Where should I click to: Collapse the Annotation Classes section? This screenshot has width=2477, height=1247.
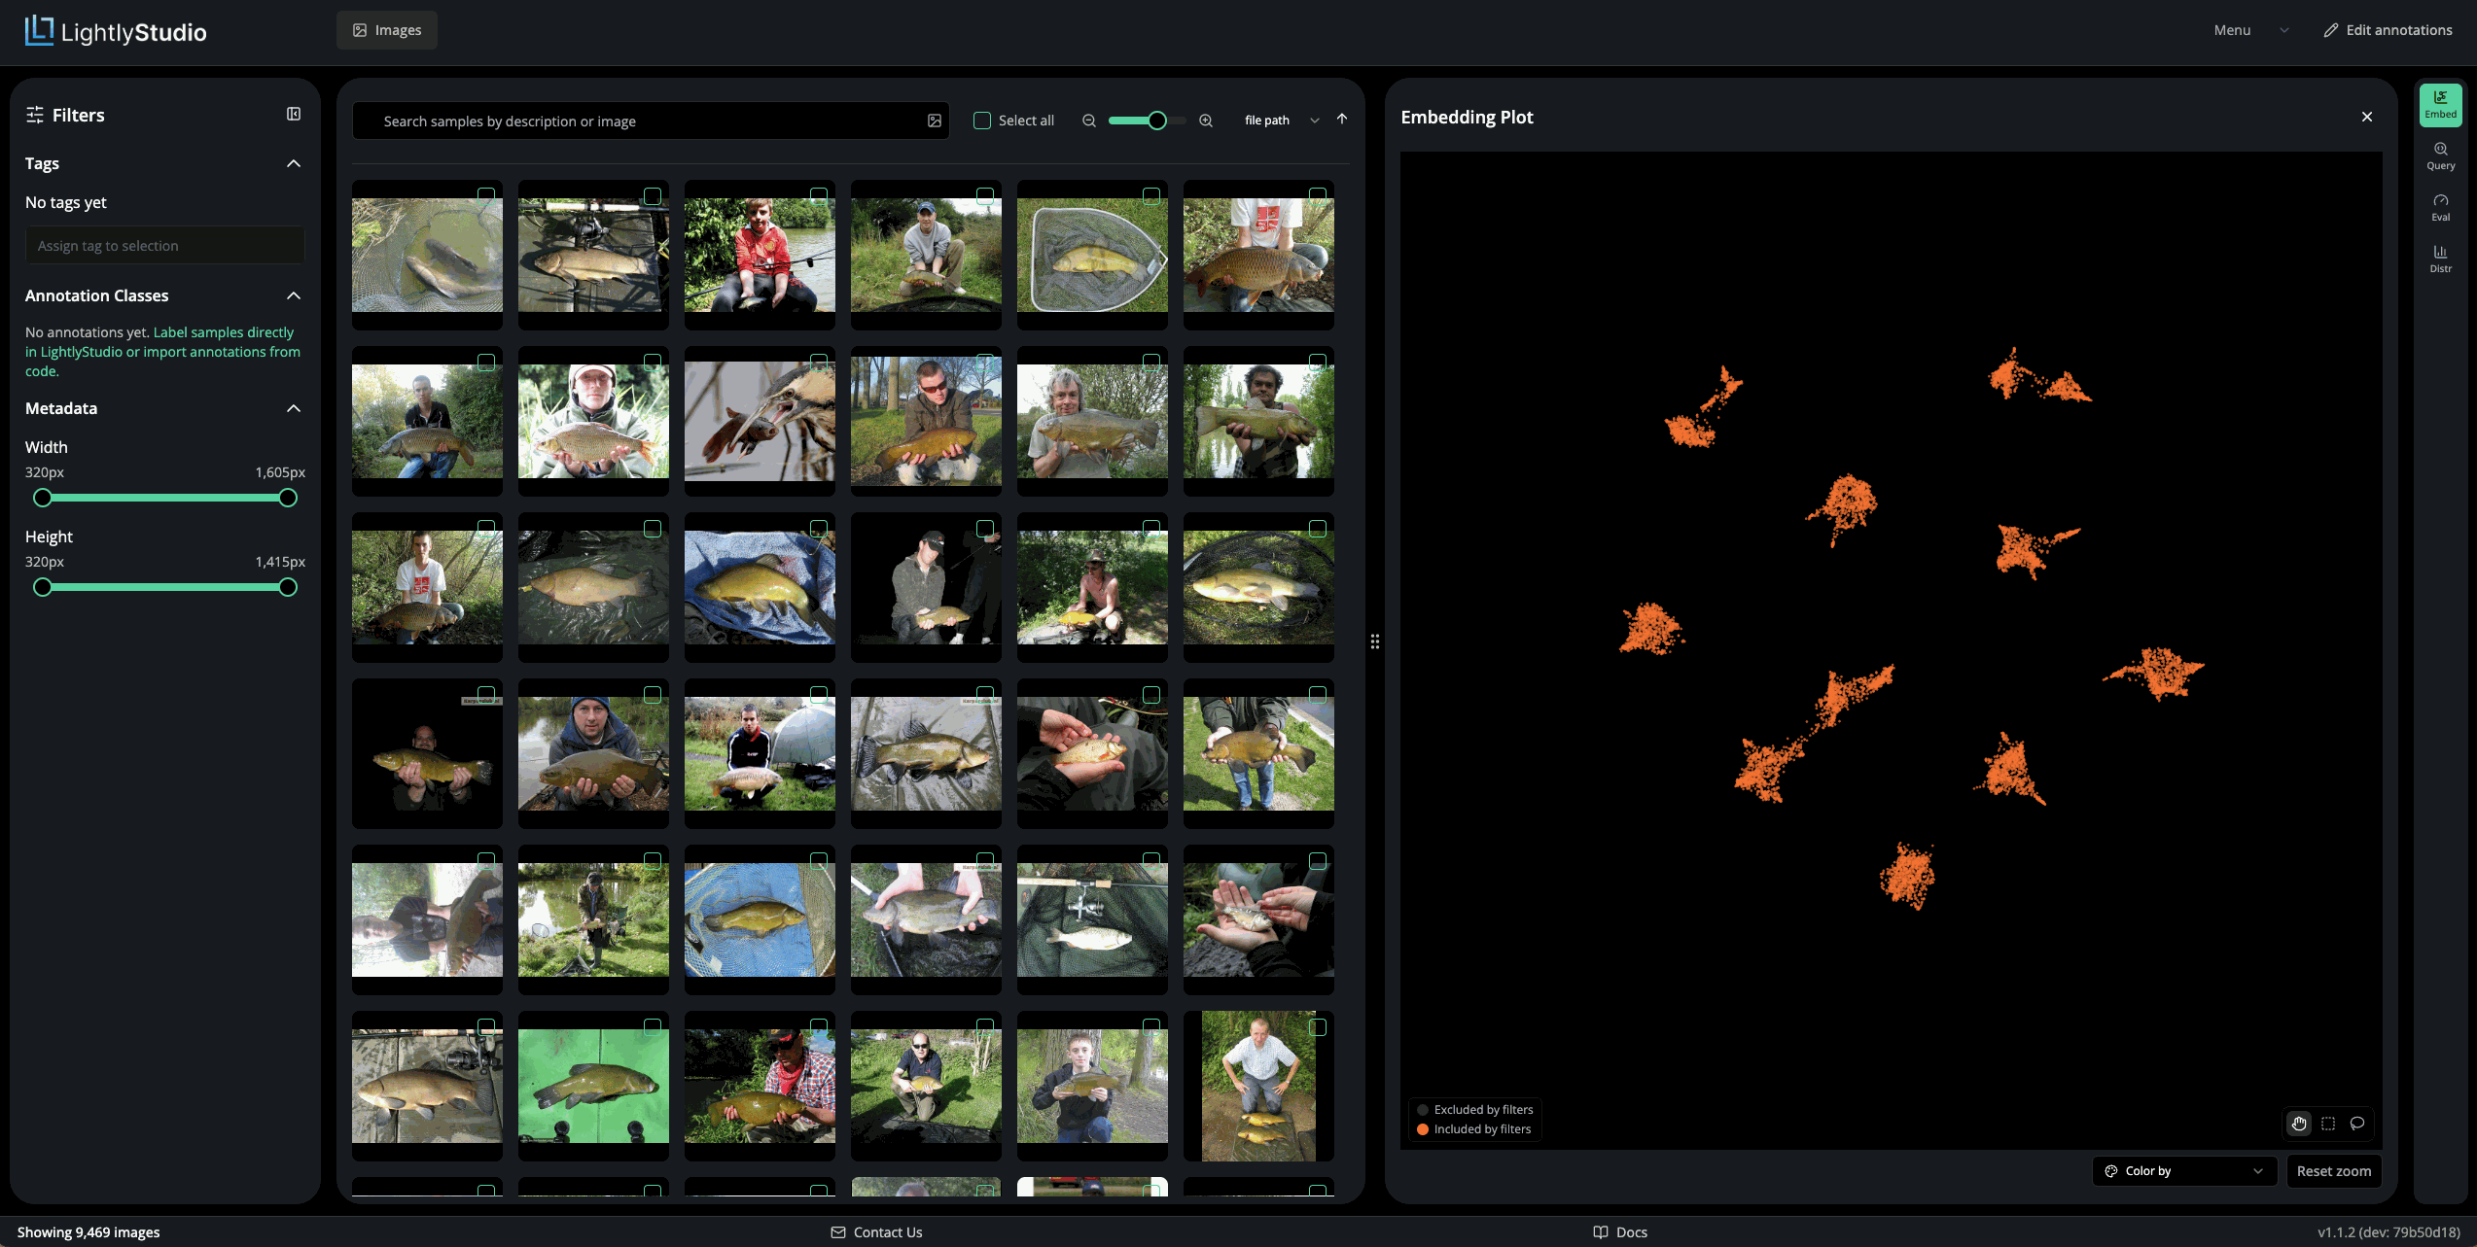(294, 295)
